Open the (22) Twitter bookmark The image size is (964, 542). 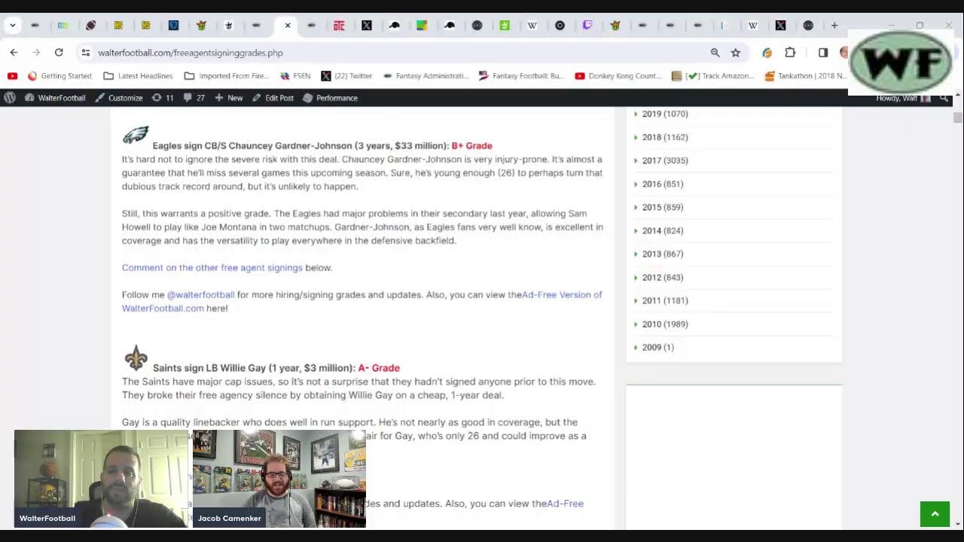346,76
